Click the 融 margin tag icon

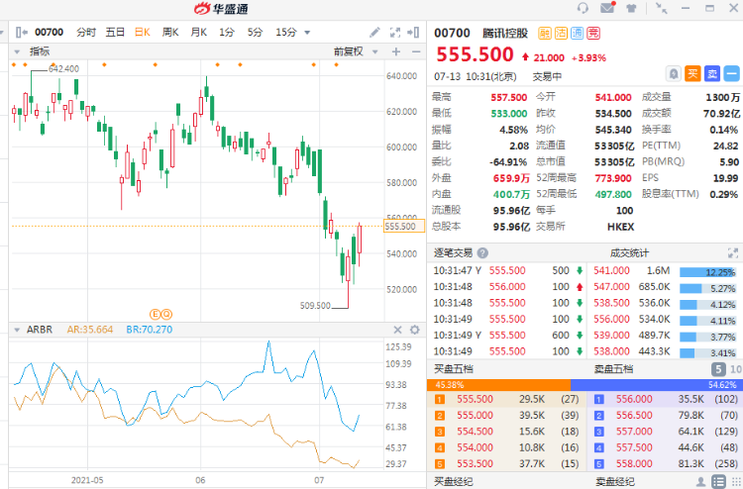545,33
